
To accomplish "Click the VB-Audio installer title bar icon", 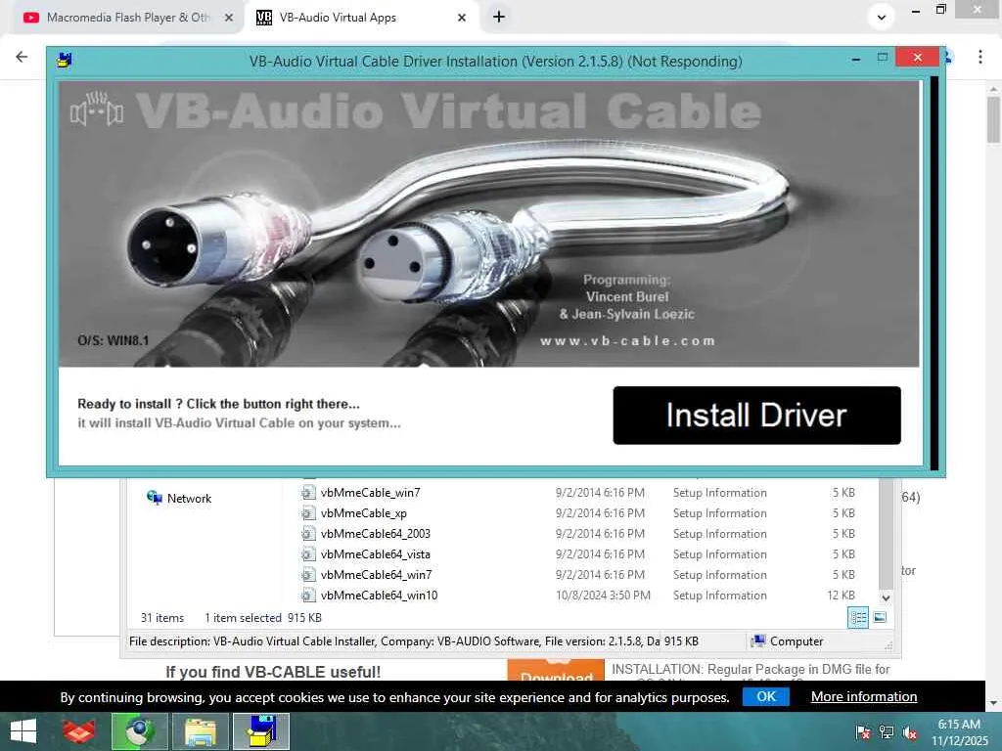I will coord(64,61).
